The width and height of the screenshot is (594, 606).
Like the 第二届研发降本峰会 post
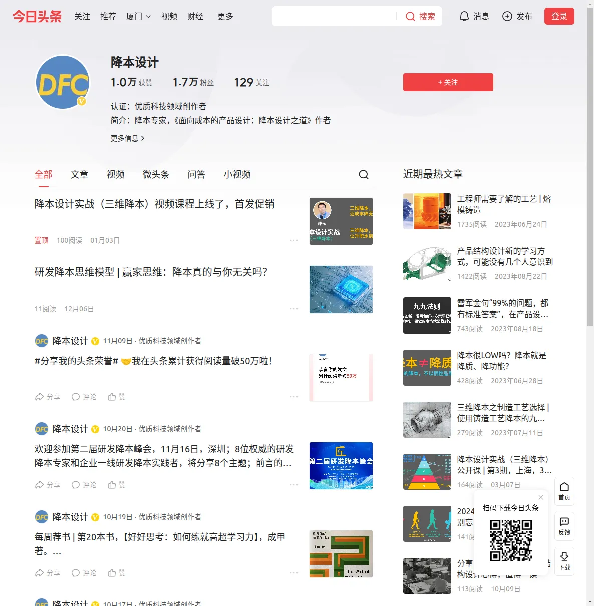pyautogui.click(x=117, y=485)
